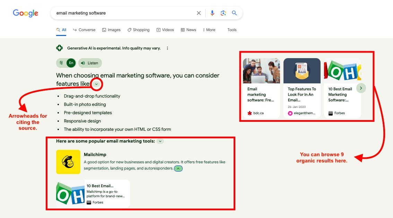393x218 pixels.
Task: Click the blue search magnifier icon
Action: tap(235, 13)
